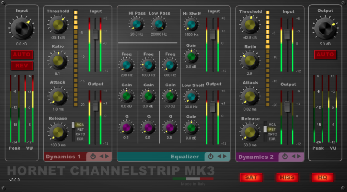The height and width of the screenshot is (192, 347).
Task: Click the Dynamics 2 power icon
Action: coord(285,157)
